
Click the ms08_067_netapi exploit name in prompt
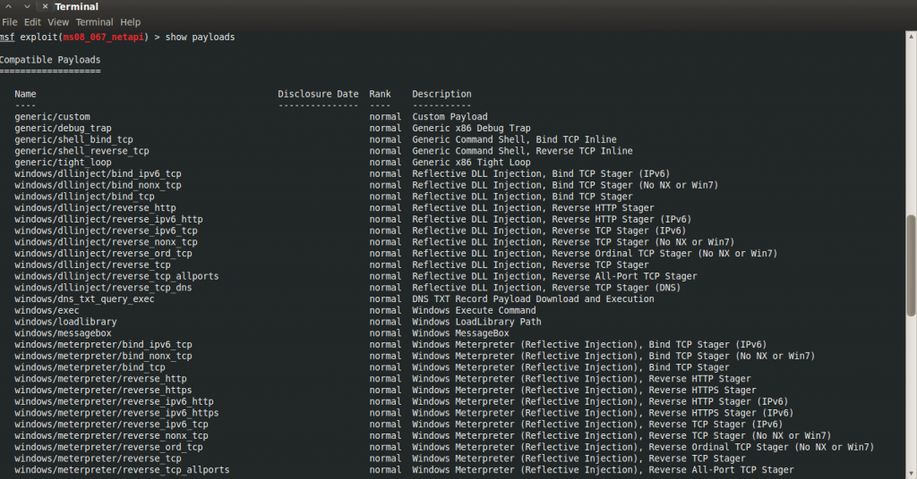click(103, 38)
